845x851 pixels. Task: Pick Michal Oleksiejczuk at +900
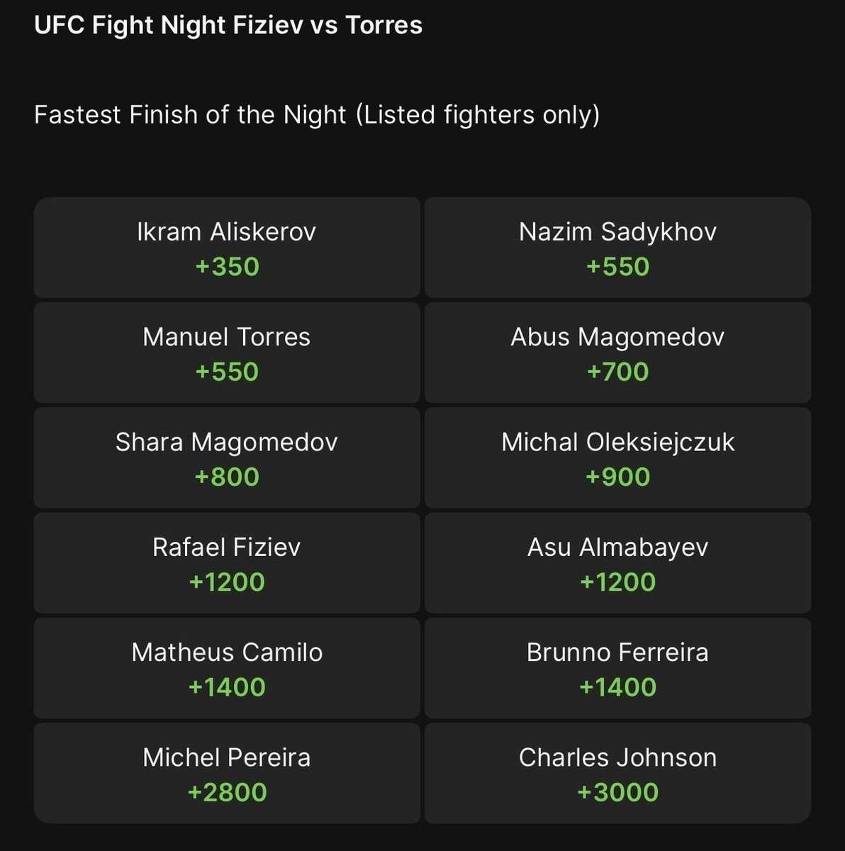click(617, 457)
